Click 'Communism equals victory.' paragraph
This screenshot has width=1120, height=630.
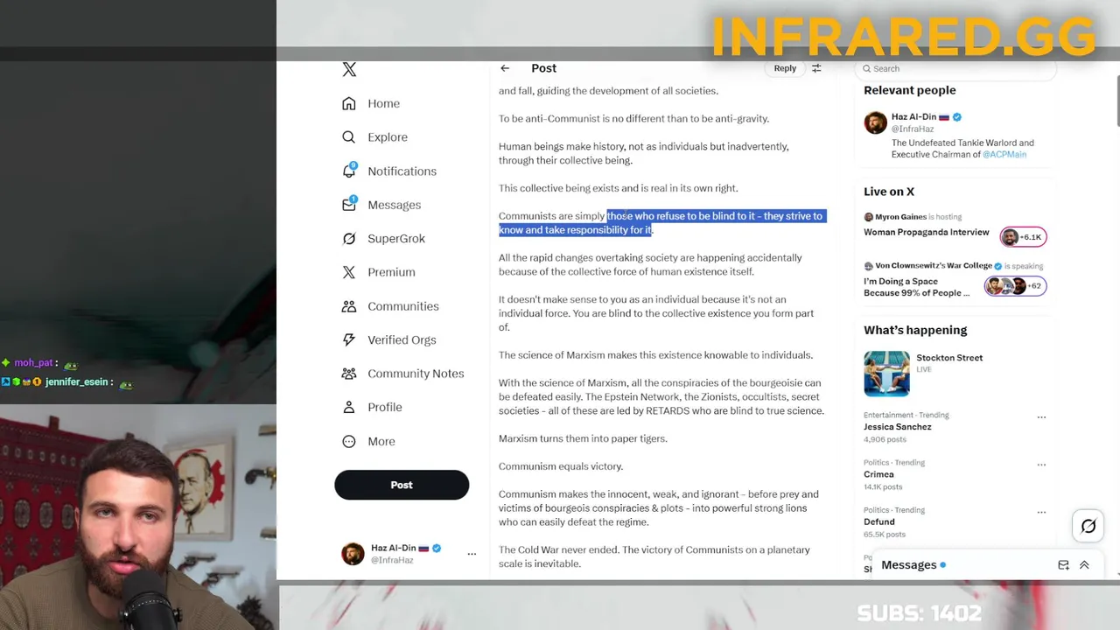coord(561,466)
